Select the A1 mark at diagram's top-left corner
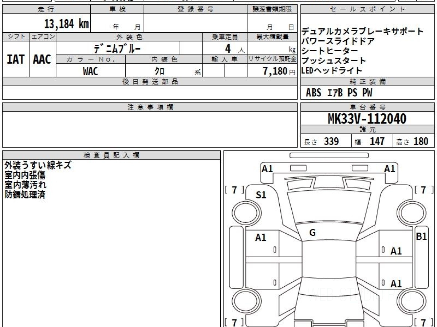 (267, 169)
